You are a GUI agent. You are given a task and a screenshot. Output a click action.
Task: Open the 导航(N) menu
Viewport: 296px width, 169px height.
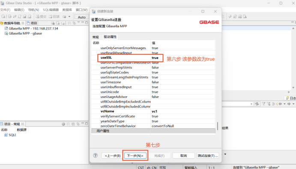click(x=33, y=10)
